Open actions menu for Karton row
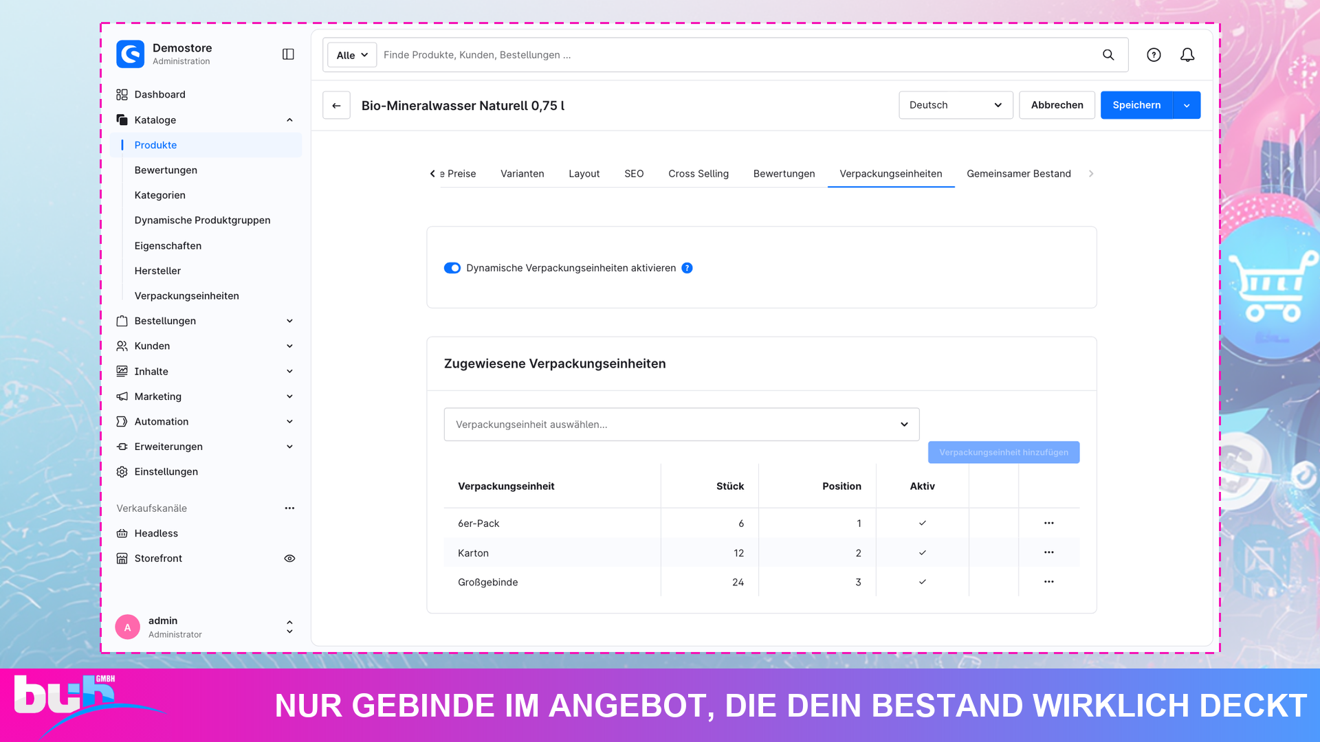Screen dimensions: 1320x742 click(1048, 552)
